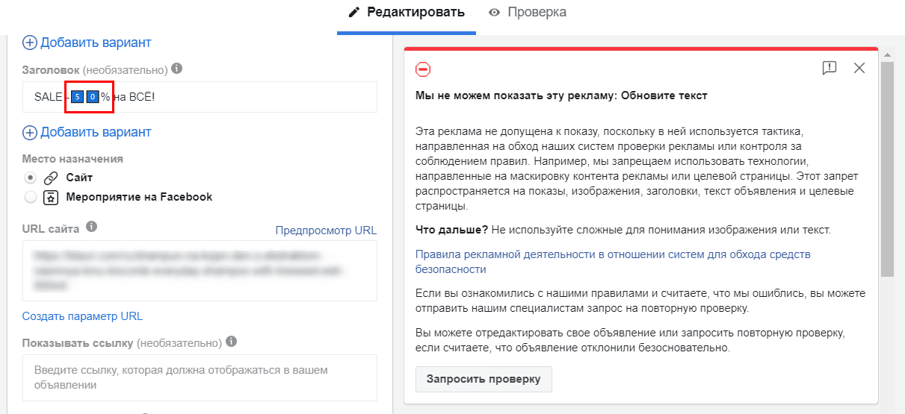Click into the website URL text box

pos(200,271)
